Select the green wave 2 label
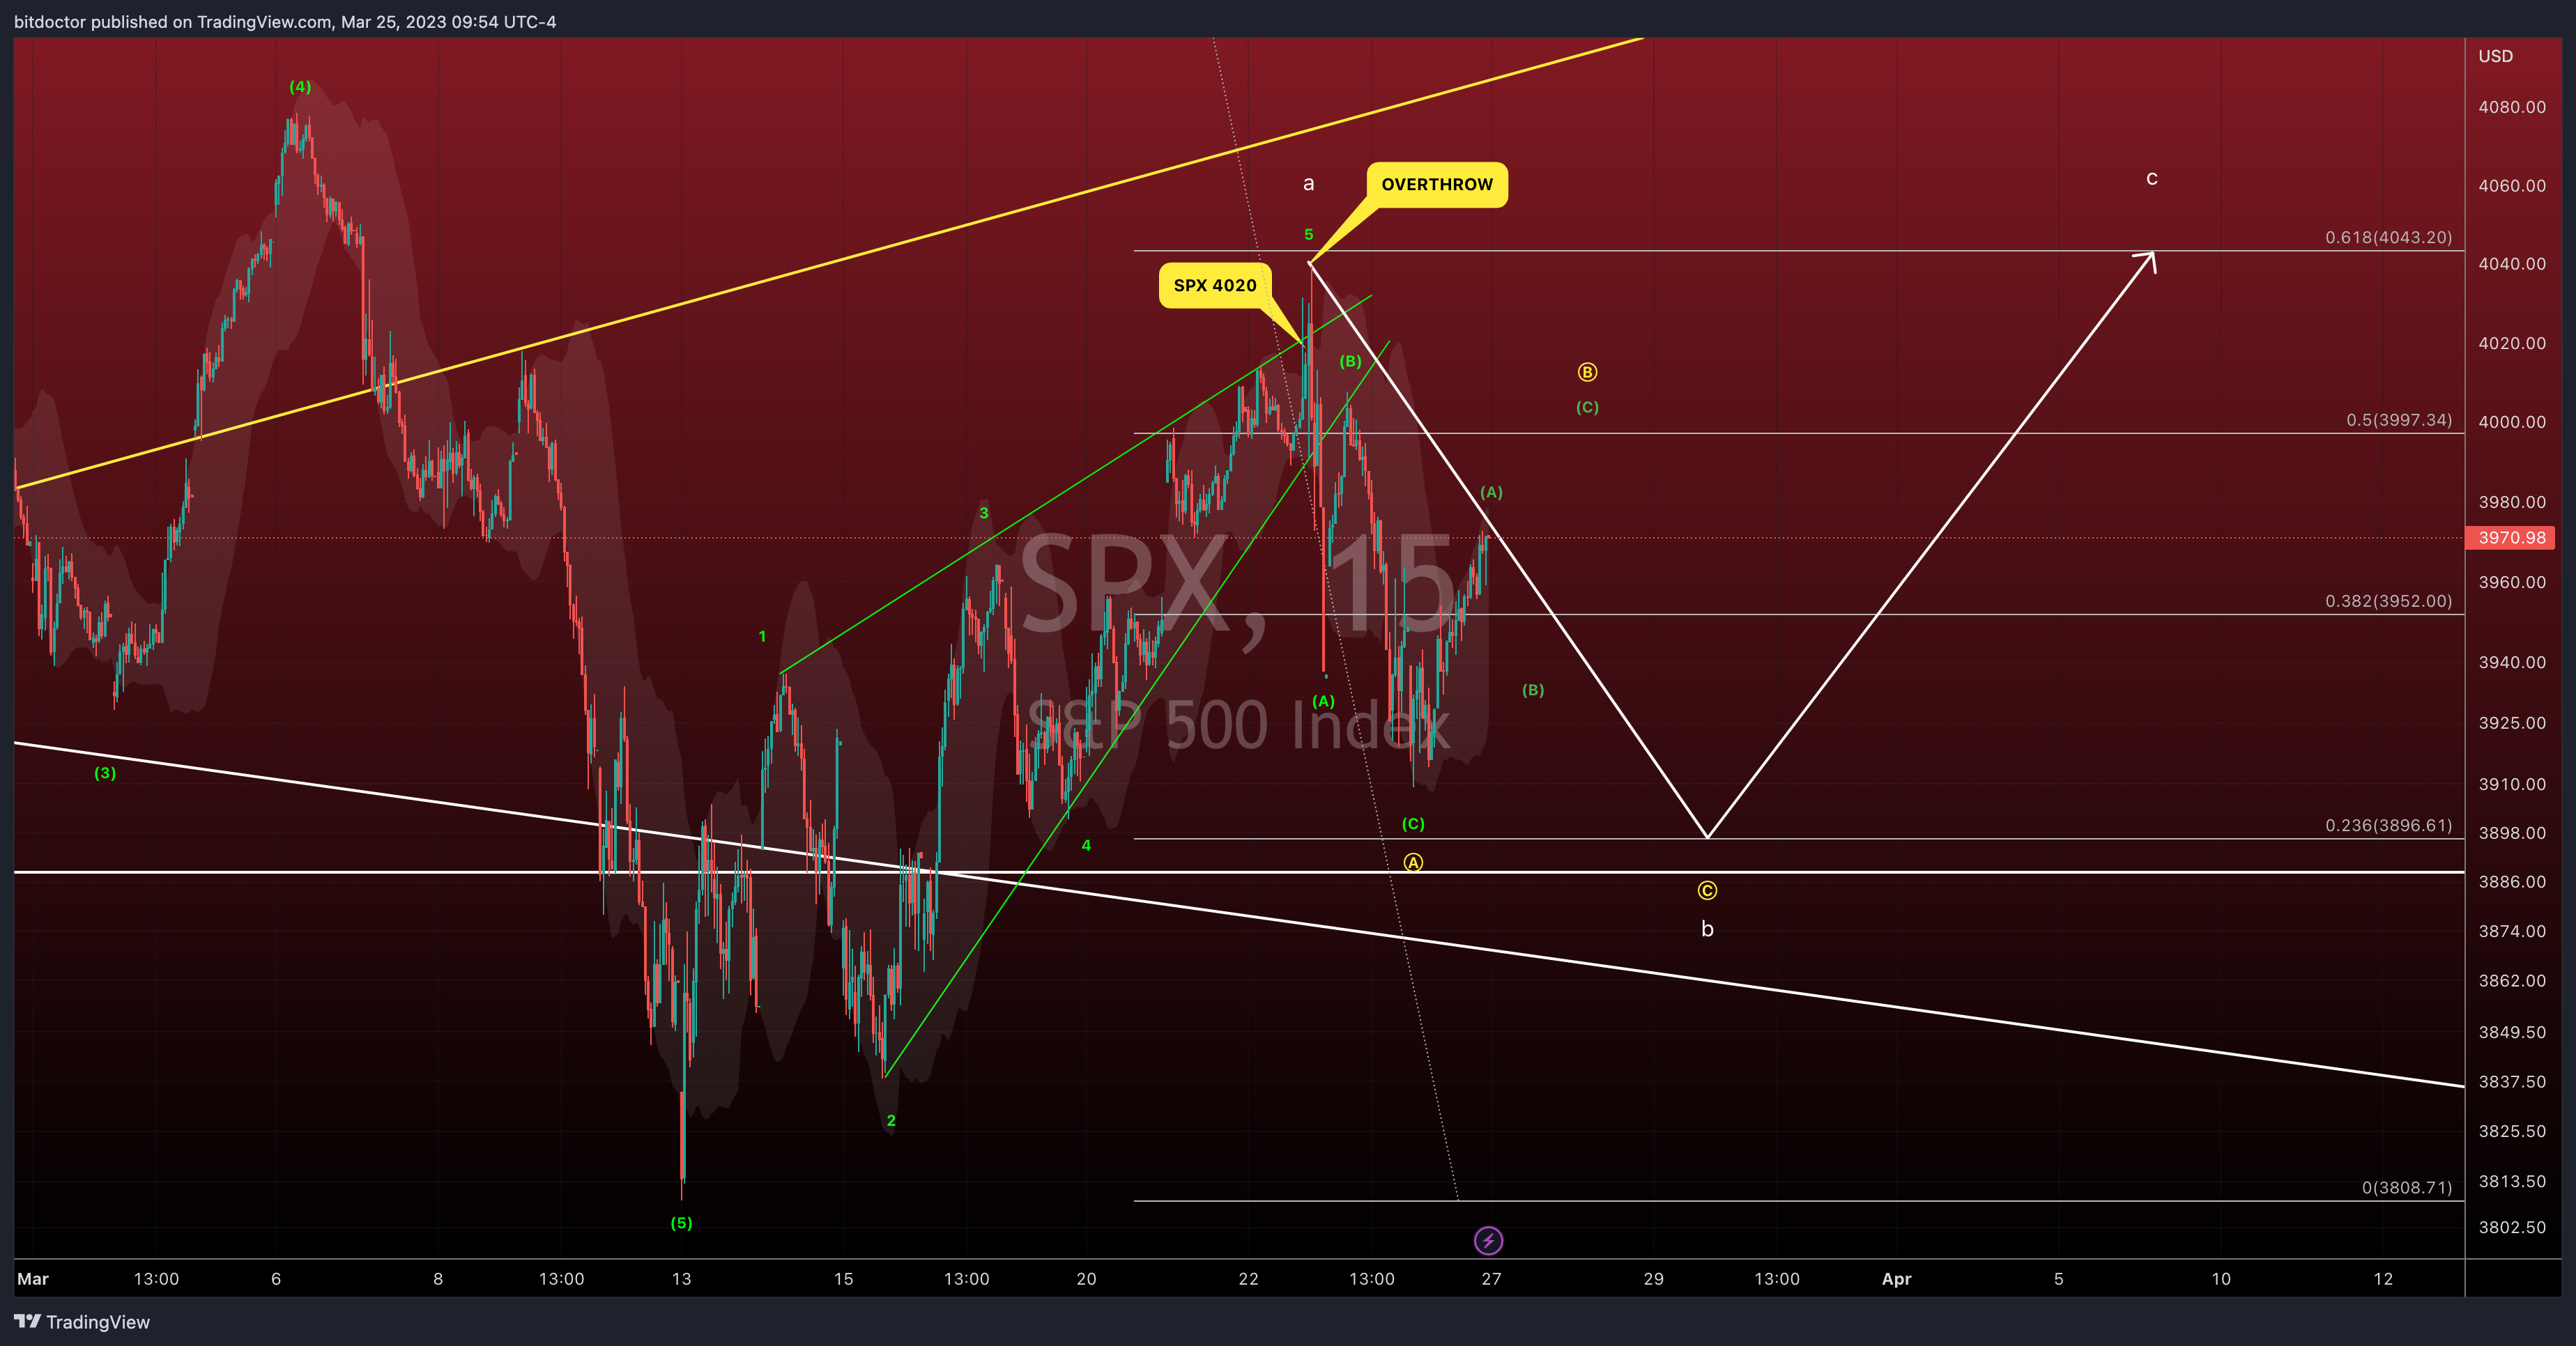 [x=891, y=1121]
